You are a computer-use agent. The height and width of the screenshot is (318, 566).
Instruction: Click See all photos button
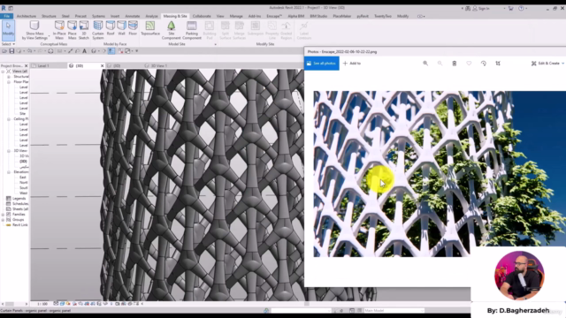pos(321,64)
